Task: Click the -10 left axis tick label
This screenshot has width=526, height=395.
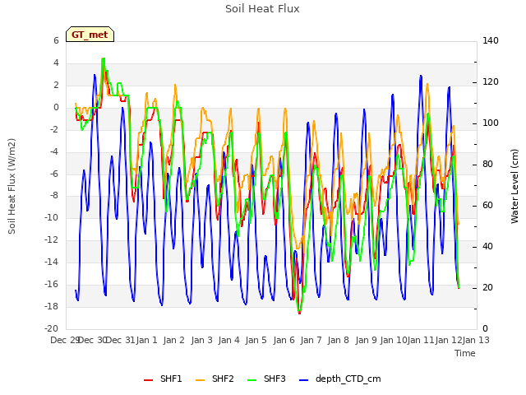Action: point(51,217)
